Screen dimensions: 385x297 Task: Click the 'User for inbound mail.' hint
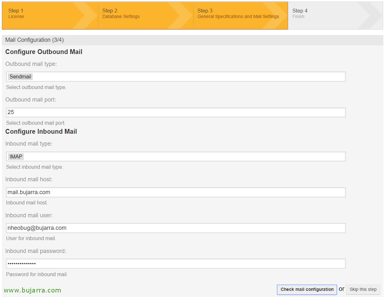[31, 238]
